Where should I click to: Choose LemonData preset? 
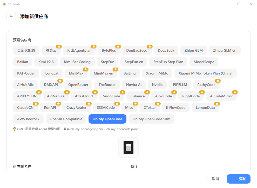pyautogui.click(x=205, y=108)
